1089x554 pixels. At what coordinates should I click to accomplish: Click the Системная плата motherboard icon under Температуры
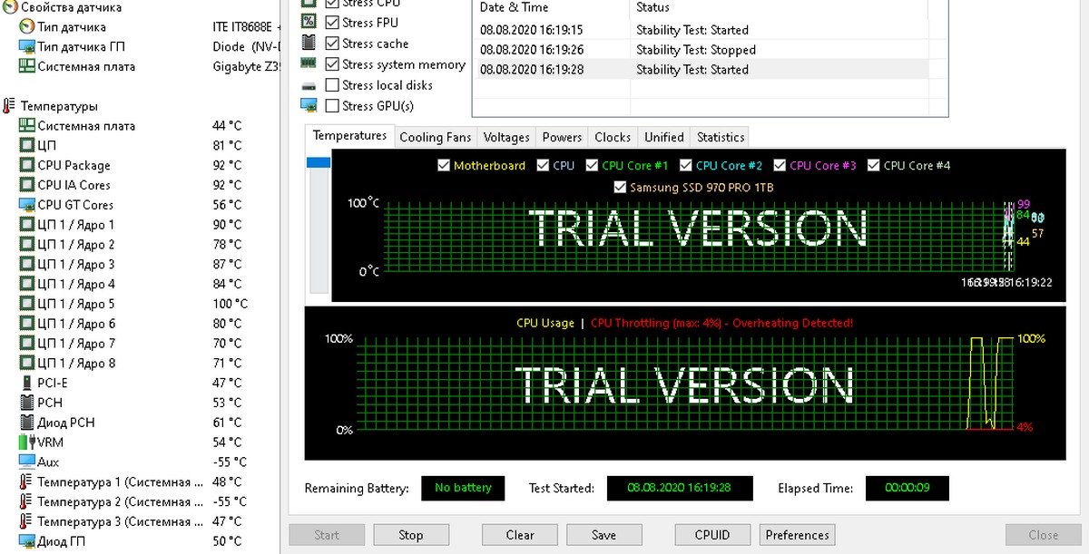pos(26,126)
